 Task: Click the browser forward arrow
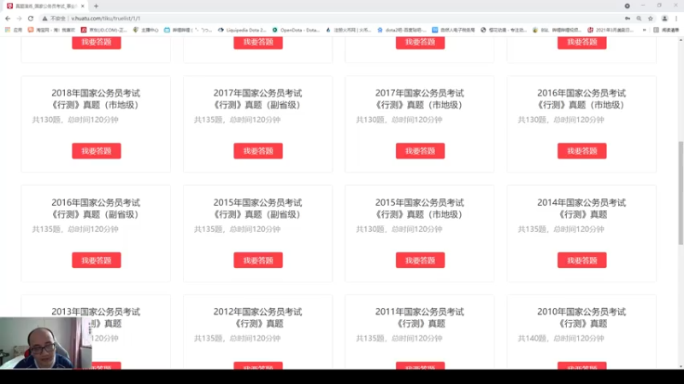click(x=19, y=18)
